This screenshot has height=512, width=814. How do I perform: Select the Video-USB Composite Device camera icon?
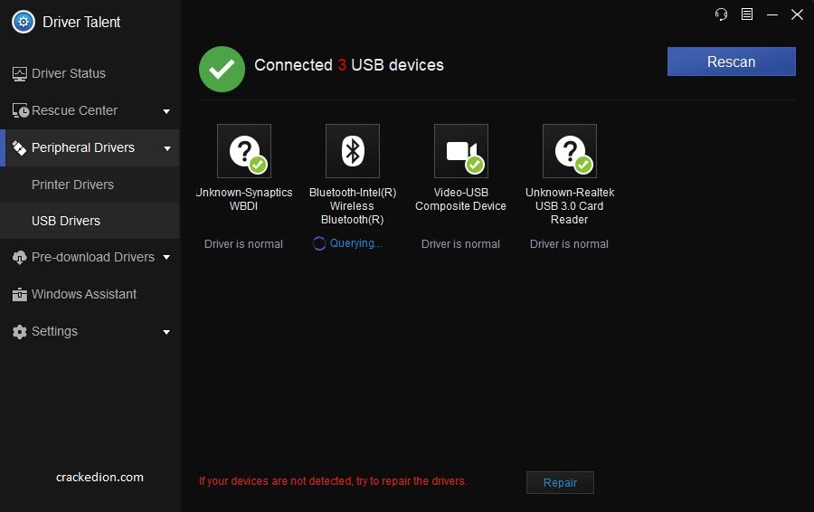[461, 151]
